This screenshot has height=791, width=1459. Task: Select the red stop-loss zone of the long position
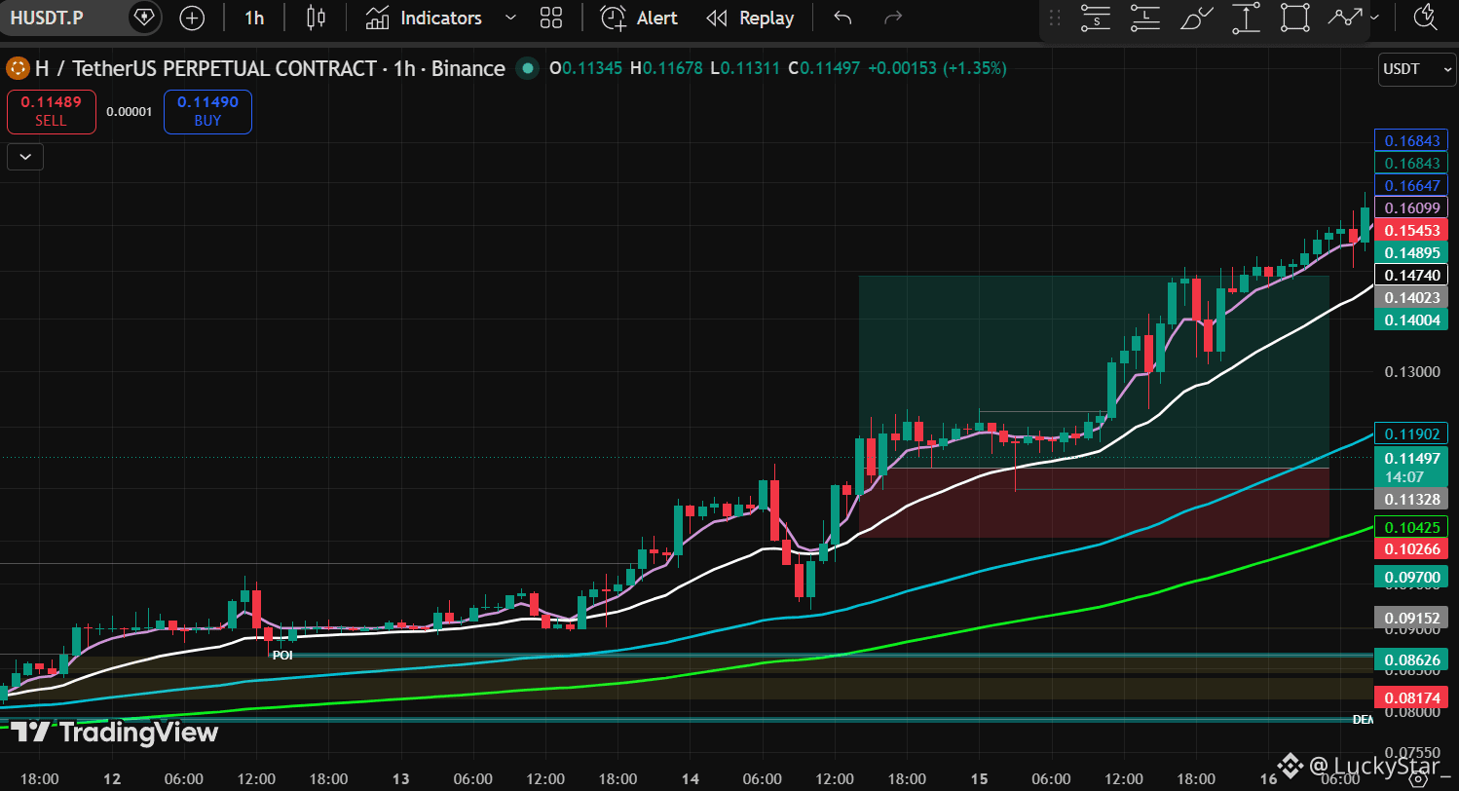pyautogui.click(x=1094, y=503)
